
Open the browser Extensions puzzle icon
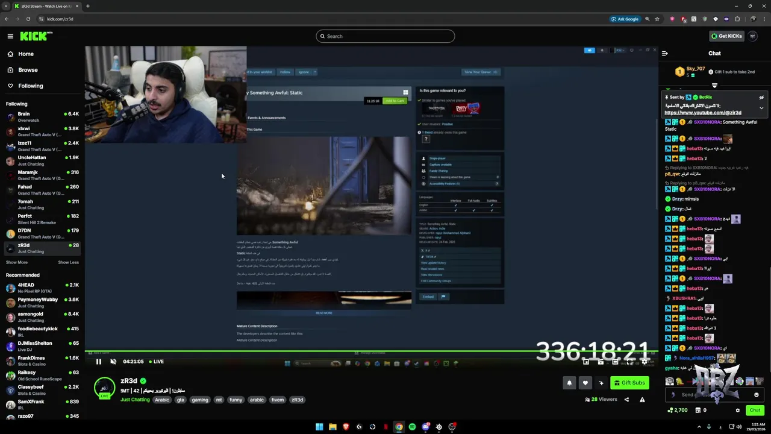(737, 19)
